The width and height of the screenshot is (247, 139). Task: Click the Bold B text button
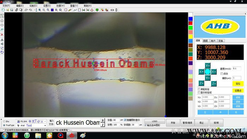103,120
